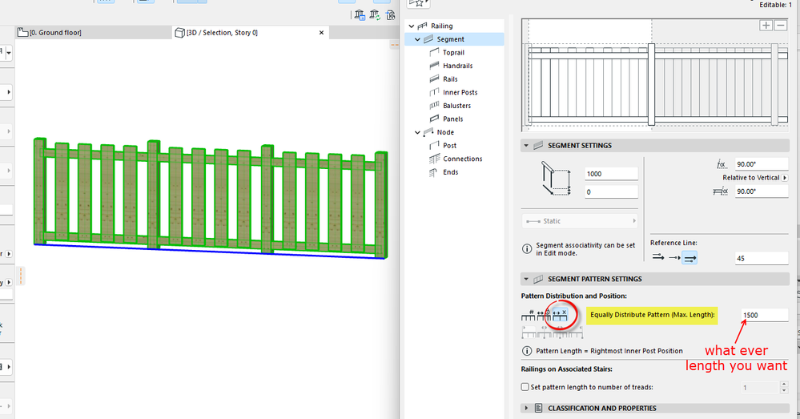Choose fixed pattern length distribution icon
Image resolution: width=800 pixels, height=419 pixels.
pyautogui.click(x=544, y=315)
